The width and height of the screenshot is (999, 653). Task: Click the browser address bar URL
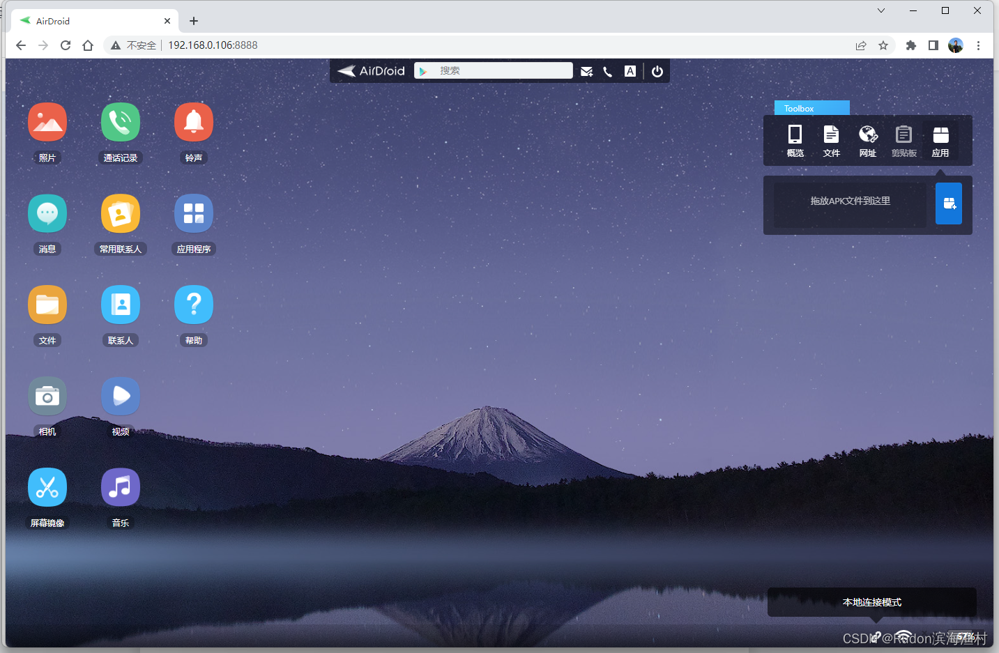coord(213,45)
